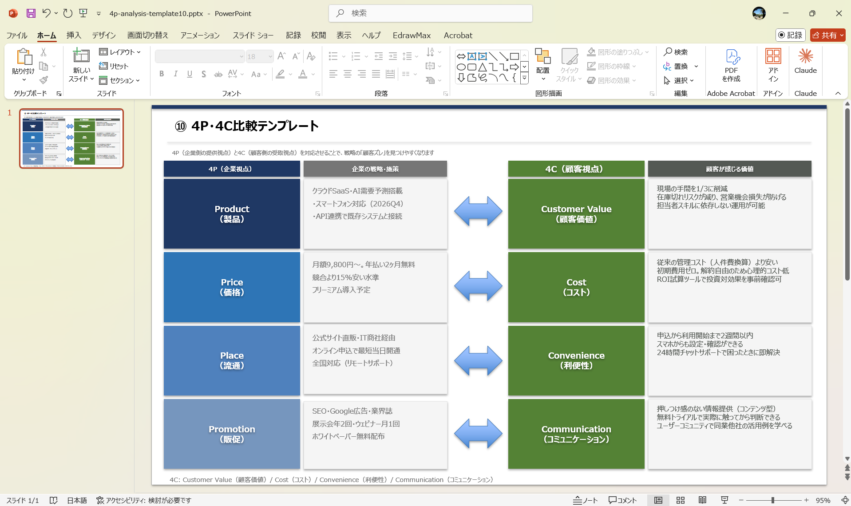Click slideshow icon in status bar
Image resolution: width=851 pixels, height=506 pixels.
724,500
